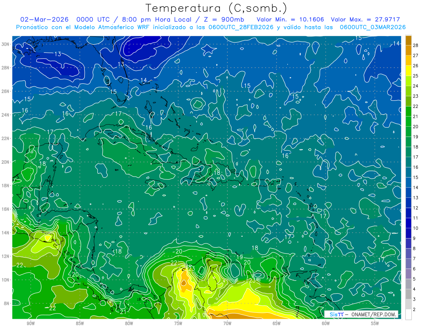Click the white colorbar swatch below 2
The width and height of the screenshot is (425, 328).
408,315
